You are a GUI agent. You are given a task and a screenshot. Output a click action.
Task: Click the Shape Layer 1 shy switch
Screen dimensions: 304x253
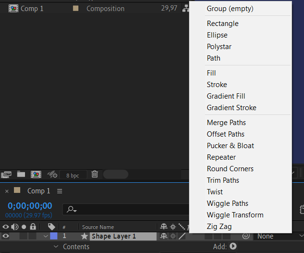tap(165, 236)
